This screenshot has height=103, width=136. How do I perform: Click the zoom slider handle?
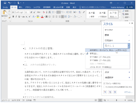tap(116, 100)
